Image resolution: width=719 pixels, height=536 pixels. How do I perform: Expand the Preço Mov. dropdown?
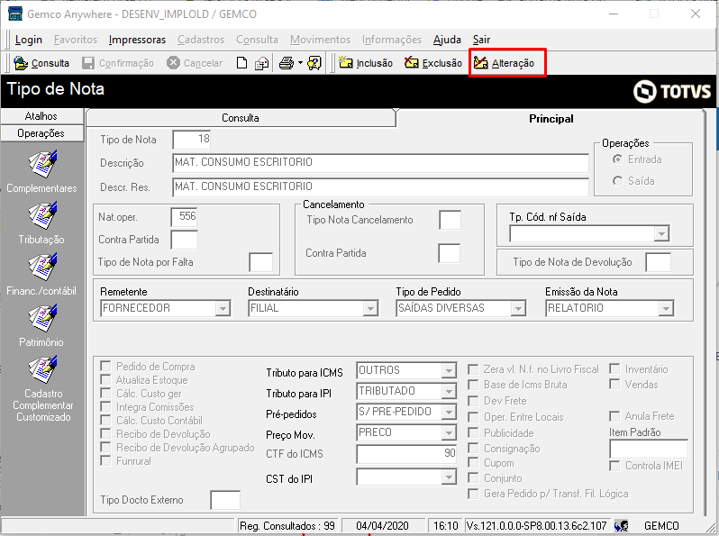(x=449, y=432)
